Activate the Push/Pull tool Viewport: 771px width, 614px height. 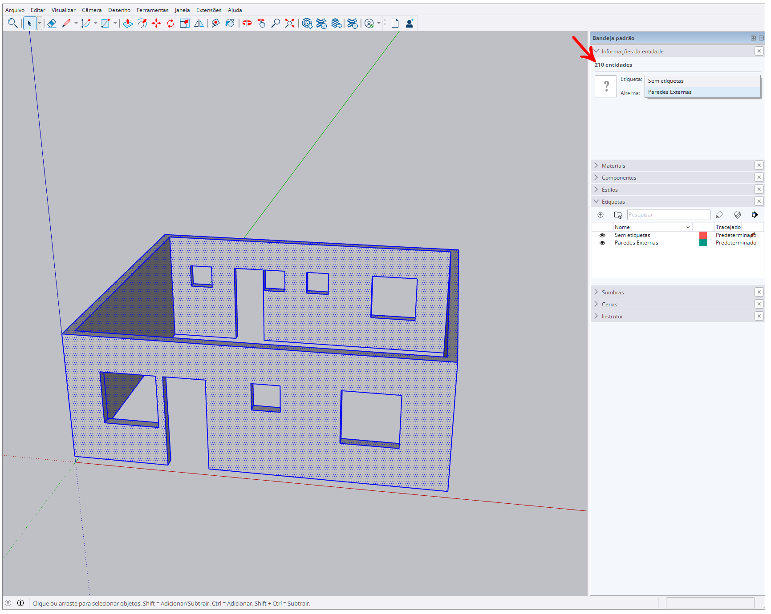(x=128, y=24)
